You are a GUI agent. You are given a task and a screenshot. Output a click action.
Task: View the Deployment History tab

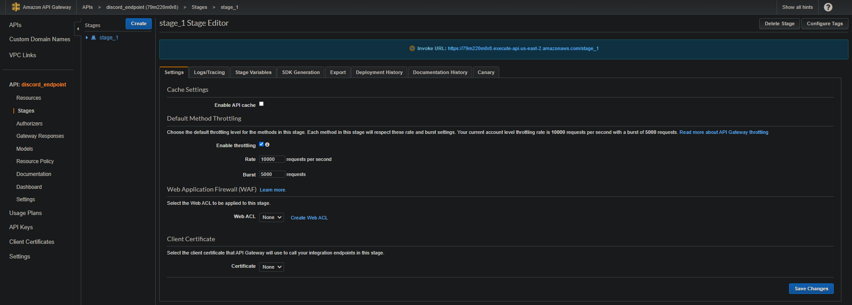(379, 72)
